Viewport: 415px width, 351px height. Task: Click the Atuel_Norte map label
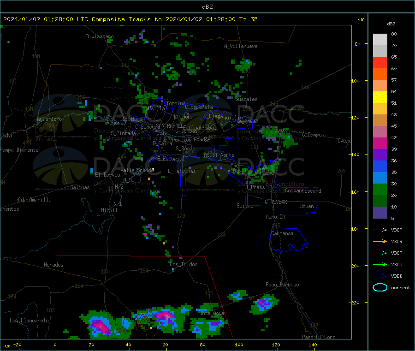(219, 155)
